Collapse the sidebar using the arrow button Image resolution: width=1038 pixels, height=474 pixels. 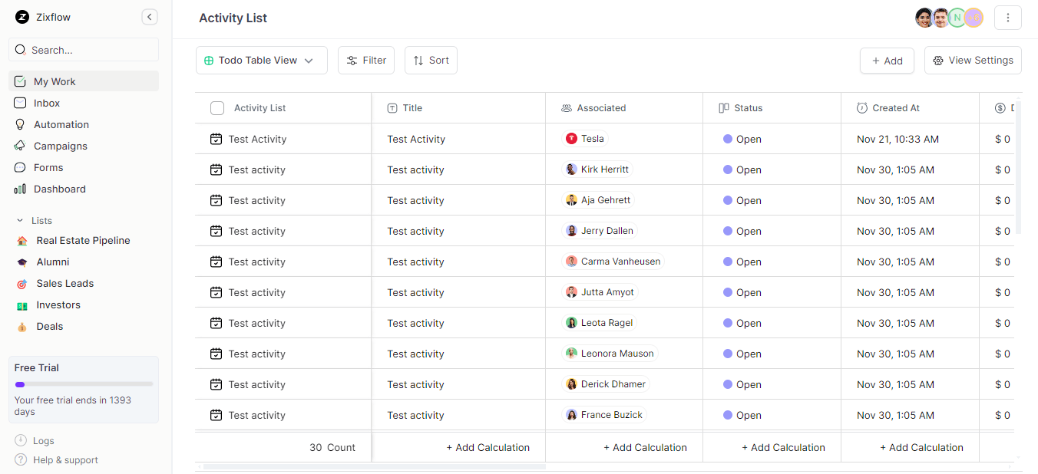pos(150,16)
